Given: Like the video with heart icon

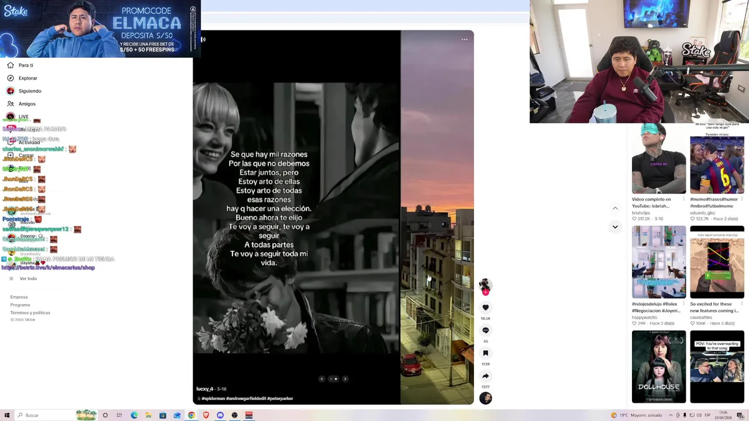Looking at the screenshot, I should (x=486, y=308).
